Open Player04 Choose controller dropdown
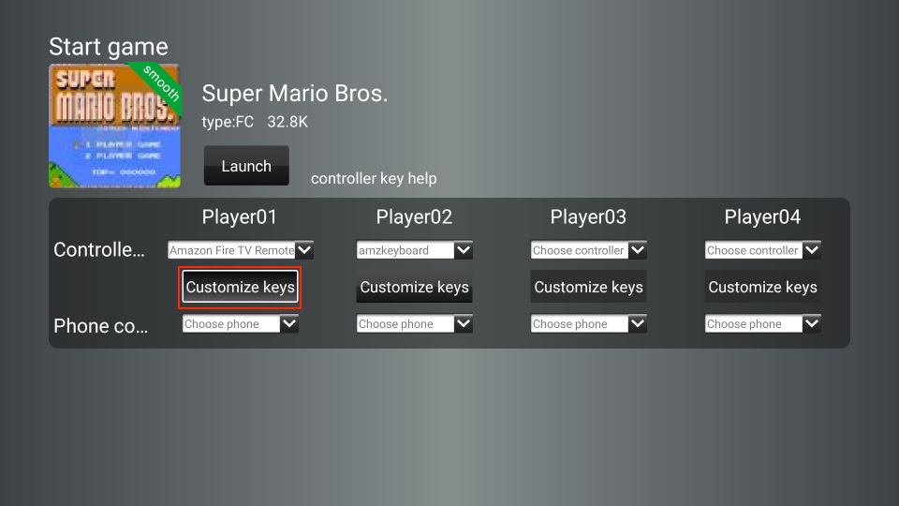The width and height of the screenshot is (899, 506). click(762, 250)
